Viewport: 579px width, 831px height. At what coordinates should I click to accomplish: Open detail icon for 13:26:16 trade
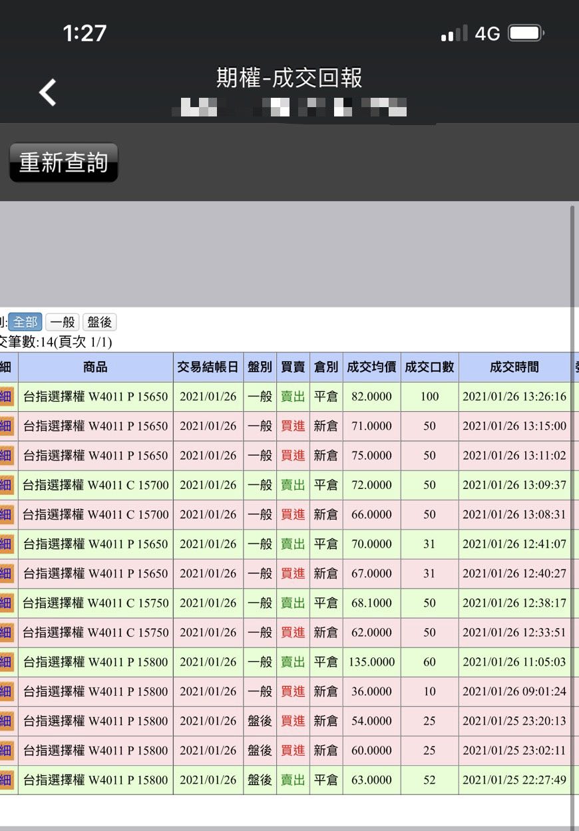pos(7,397)
